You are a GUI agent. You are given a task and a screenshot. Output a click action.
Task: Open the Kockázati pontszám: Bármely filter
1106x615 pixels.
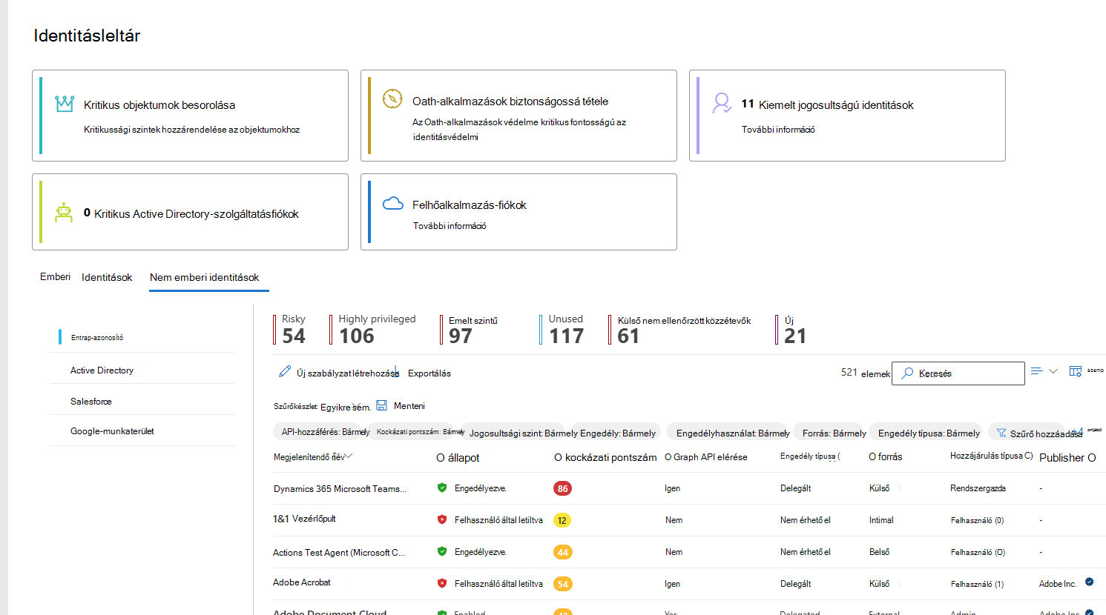[x=420, y=431]
